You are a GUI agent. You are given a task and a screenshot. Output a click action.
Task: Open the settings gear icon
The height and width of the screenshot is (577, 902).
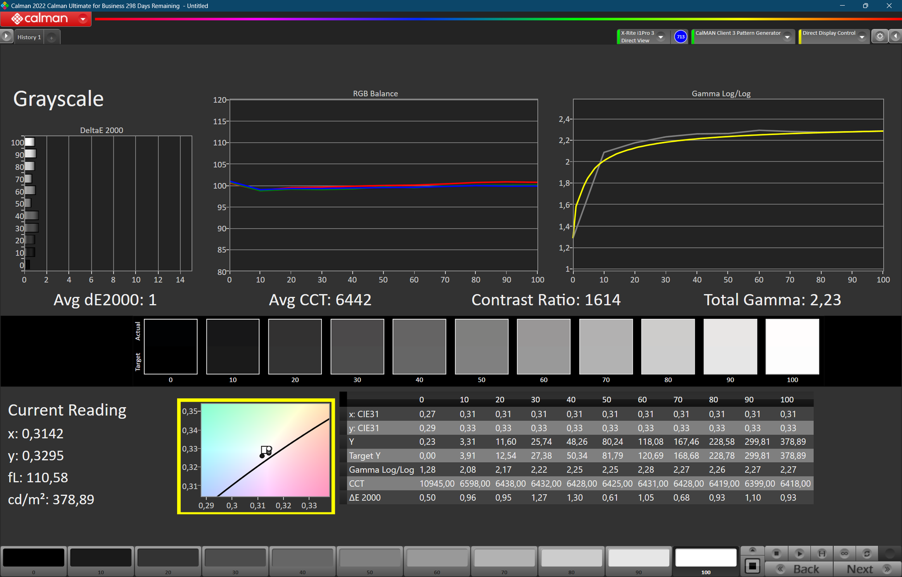pos(880,37)
